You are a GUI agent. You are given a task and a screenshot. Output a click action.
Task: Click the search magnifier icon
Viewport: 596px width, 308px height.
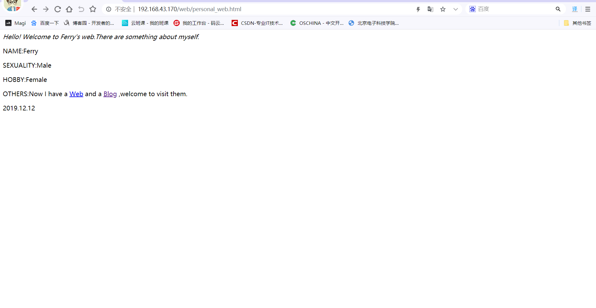558,9
